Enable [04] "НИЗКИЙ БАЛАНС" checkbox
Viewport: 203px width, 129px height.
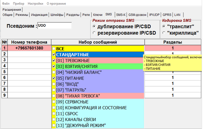[54, 72]
